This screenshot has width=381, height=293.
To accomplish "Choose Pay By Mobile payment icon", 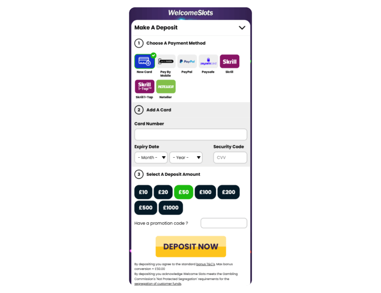I will coord(166,61).
